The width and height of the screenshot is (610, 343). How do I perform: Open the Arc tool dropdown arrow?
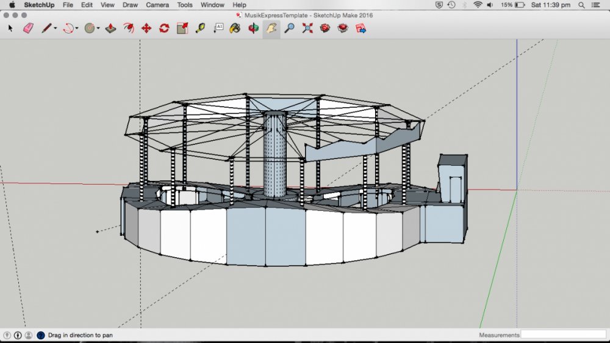[77, 29]
